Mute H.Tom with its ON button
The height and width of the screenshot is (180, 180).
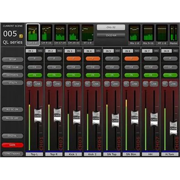coord(170,75)
